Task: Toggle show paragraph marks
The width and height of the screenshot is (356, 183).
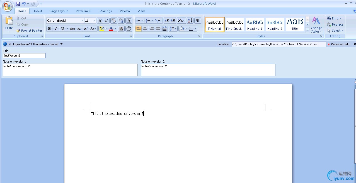Action: 198,21
